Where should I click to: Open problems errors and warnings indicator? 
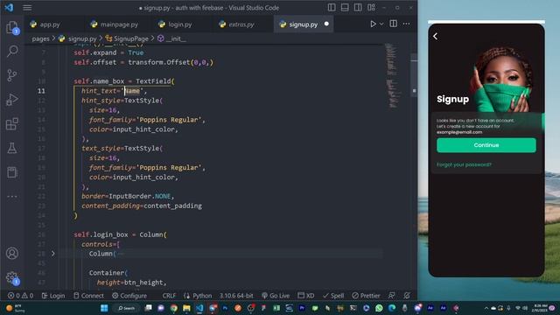point(20,296)
